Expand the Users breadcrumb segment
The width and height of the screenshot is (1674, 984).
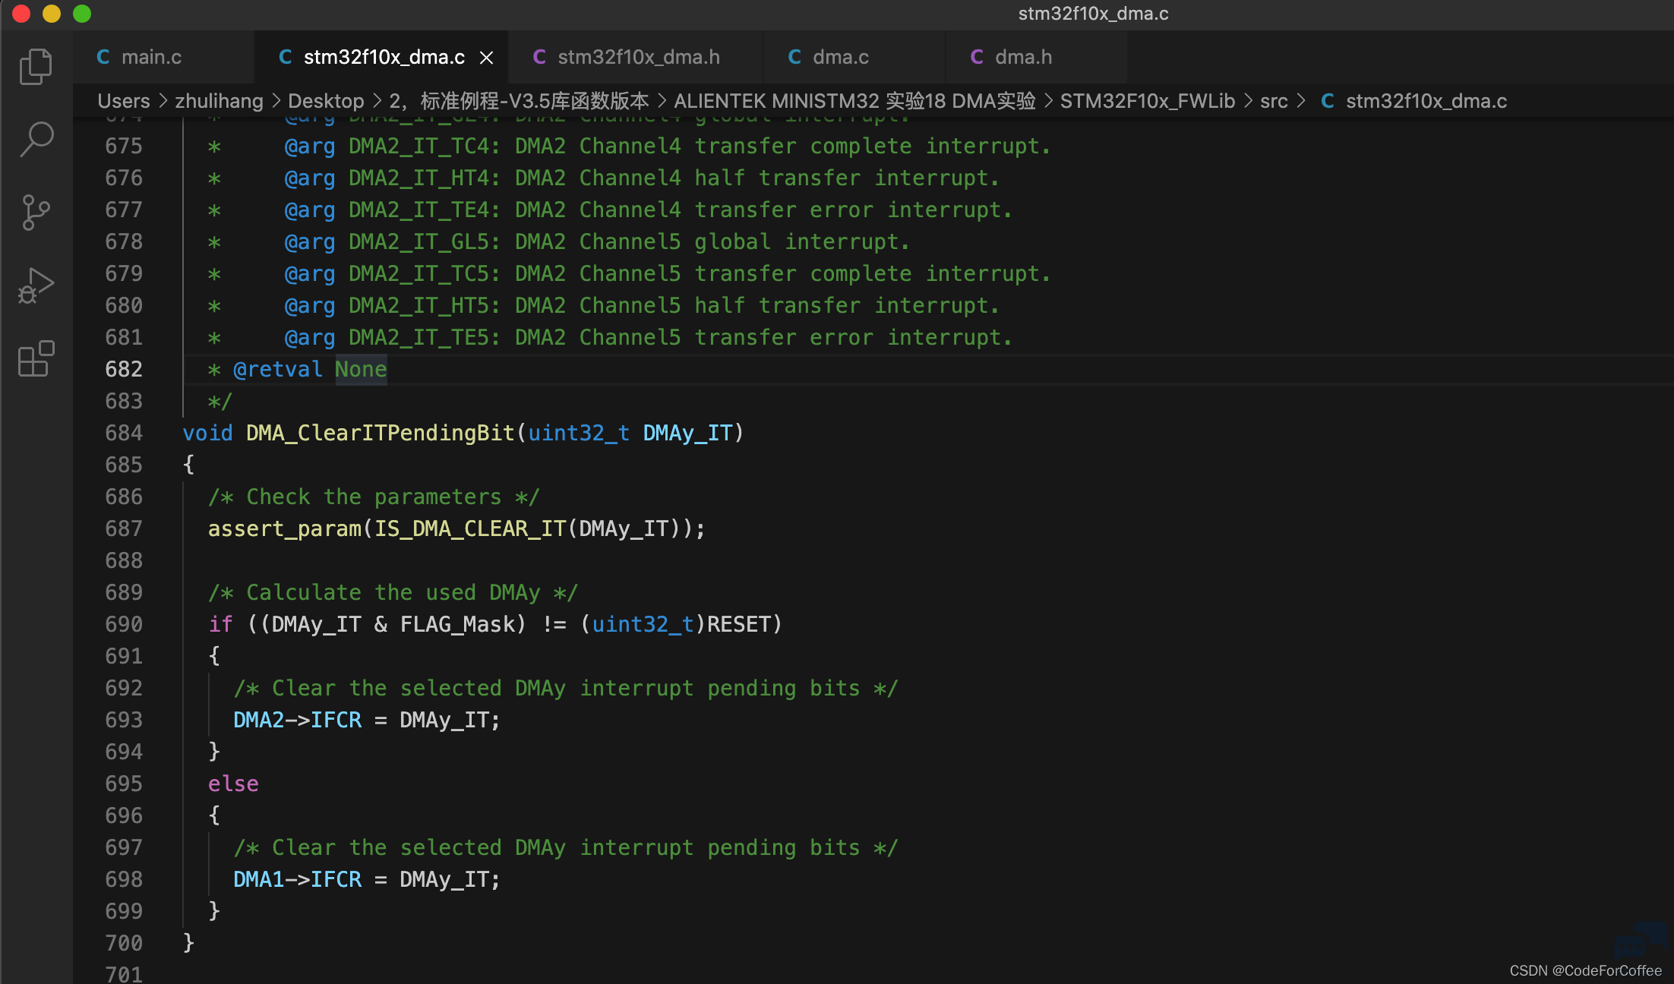pos(124,101)
